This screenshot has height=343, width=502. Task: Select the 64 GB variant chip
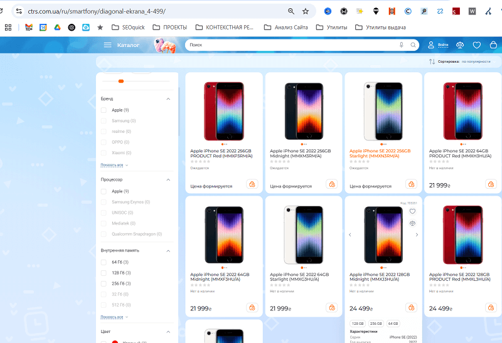click(393, 324)
